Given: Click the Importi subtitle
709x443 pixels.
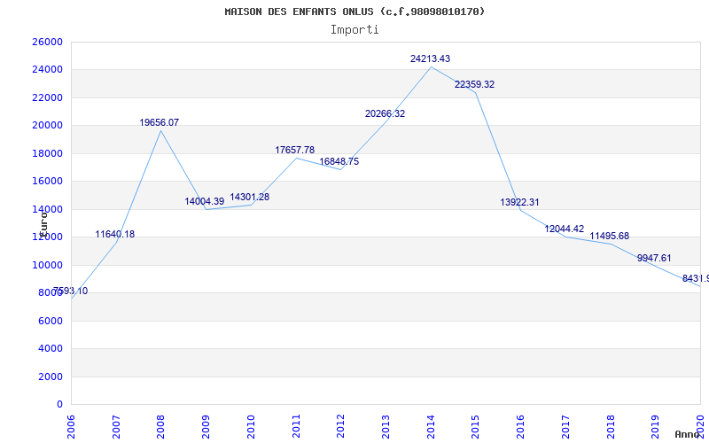Looking at the screenshot, I should click(354, 30).
